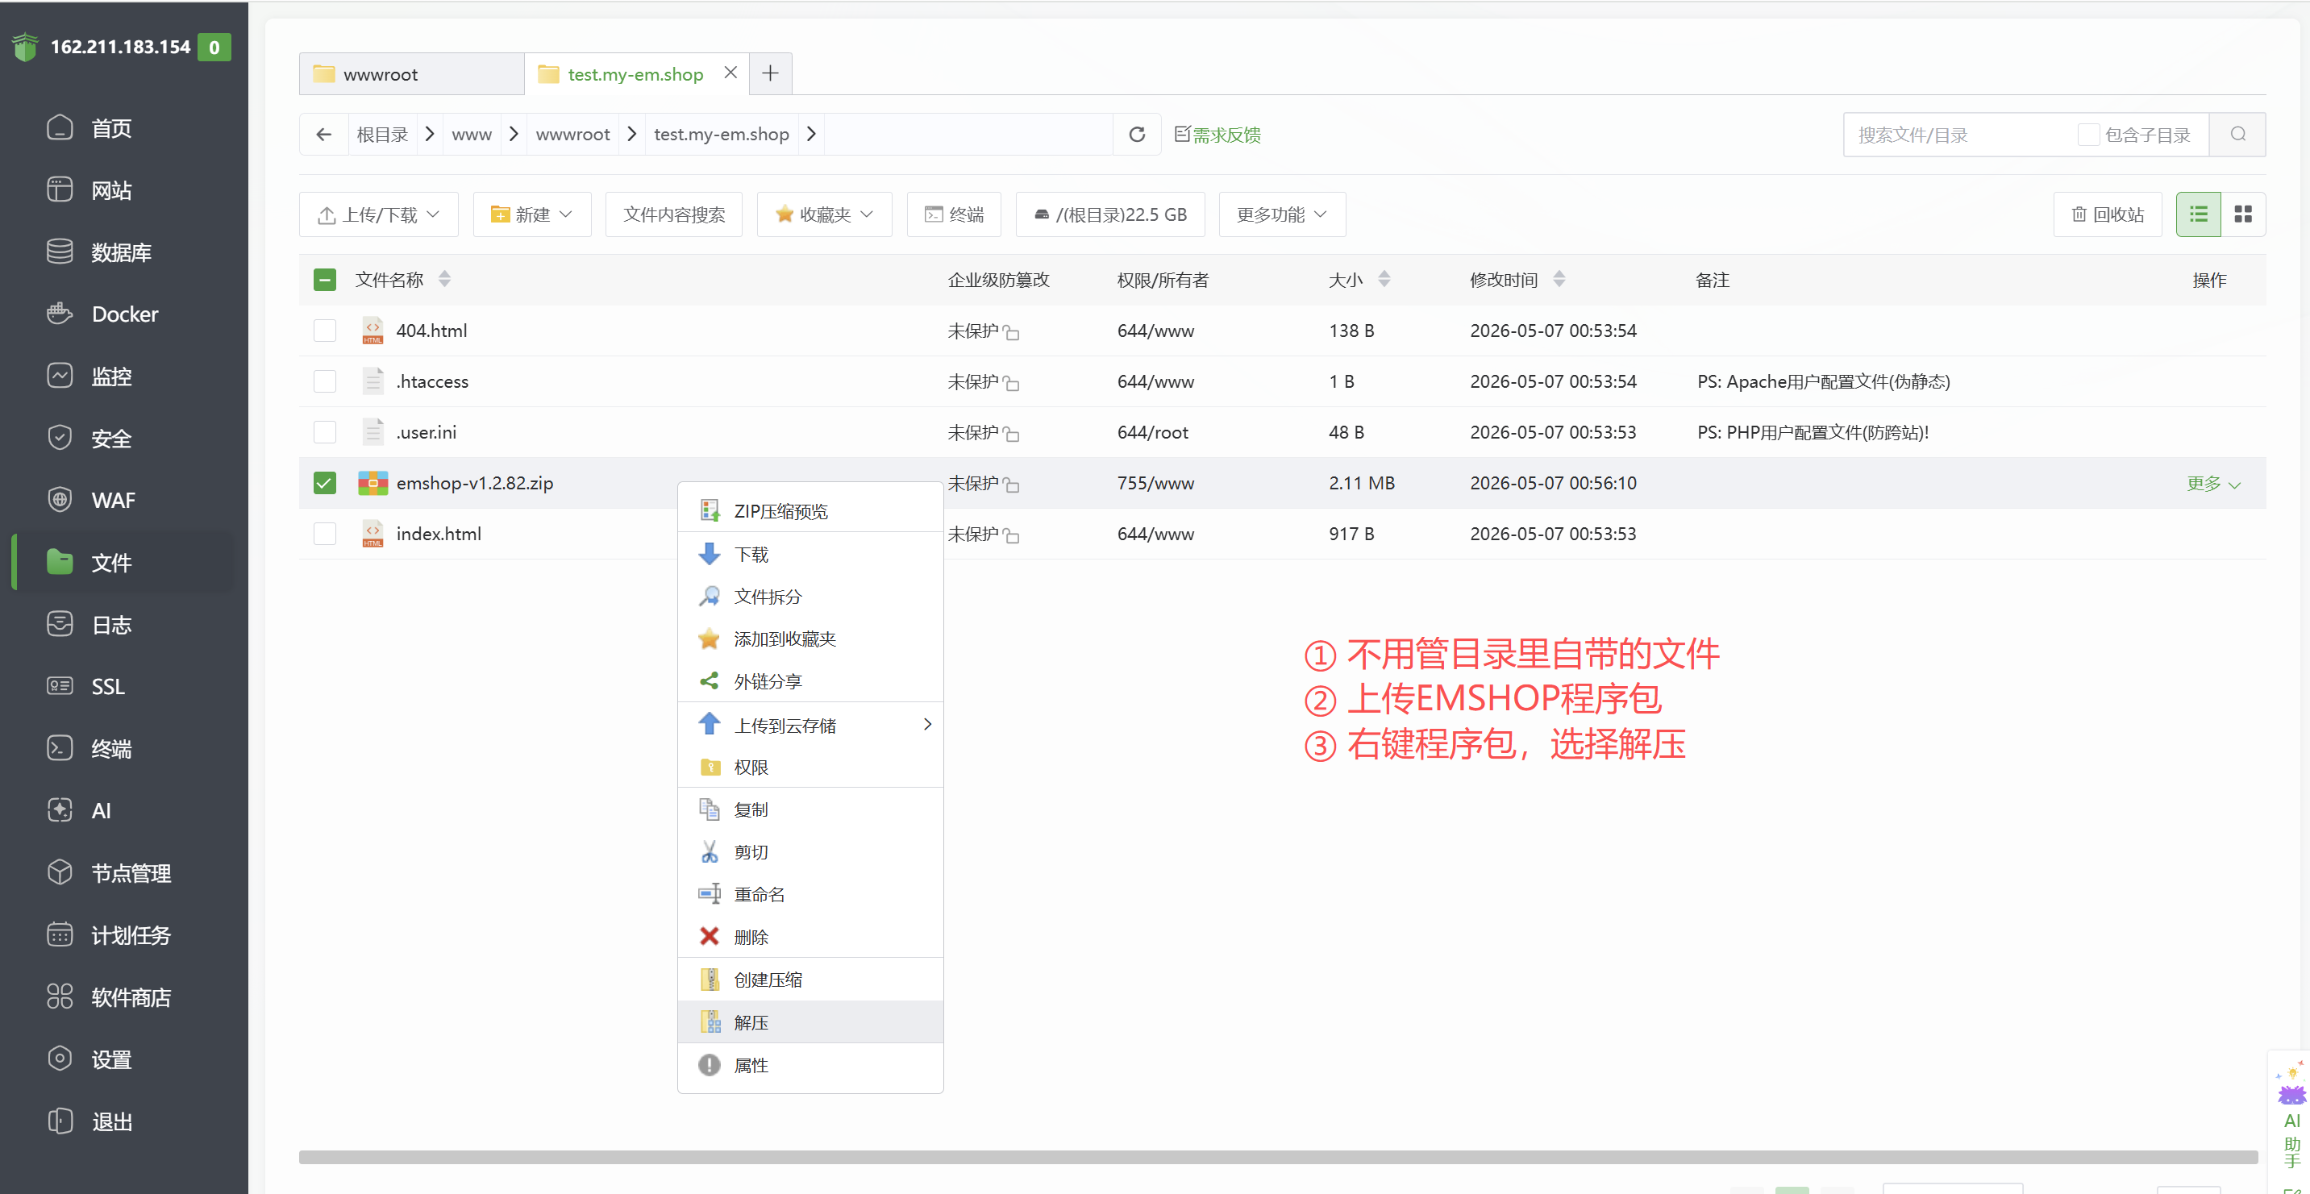Sort by 修改时间 column arrows
Viewport: 2310px width, 1194px height.
[x=1559, y=279]
